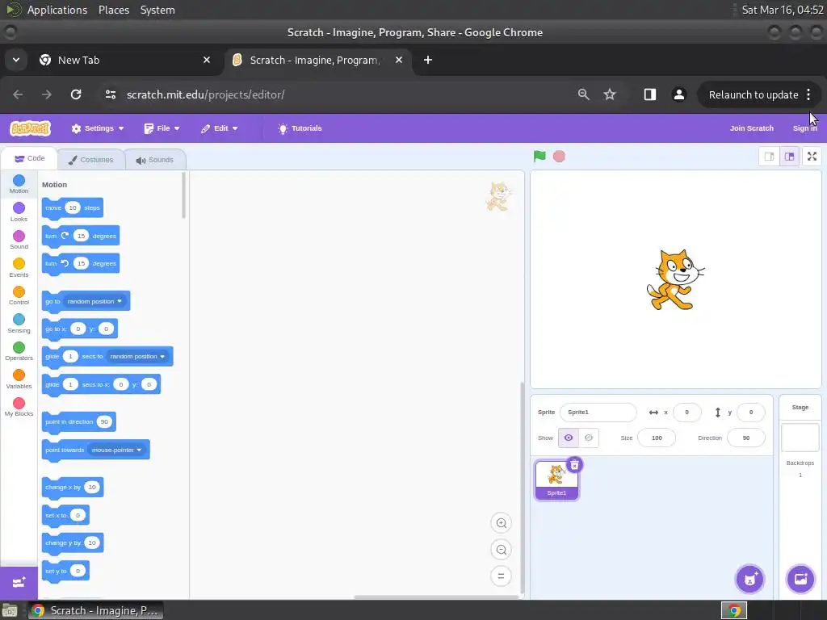This screenshot has width=827, height=620.
Task: Click the sprite Size field
Action: [657, 438]
